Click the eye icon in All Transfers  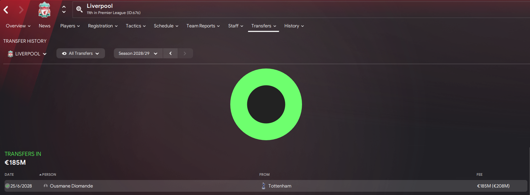[x=64, y=53]
